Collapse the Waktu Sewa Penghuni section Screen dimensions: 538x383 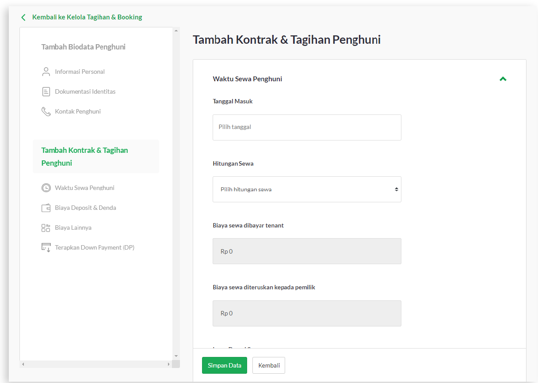click(503, 79)
